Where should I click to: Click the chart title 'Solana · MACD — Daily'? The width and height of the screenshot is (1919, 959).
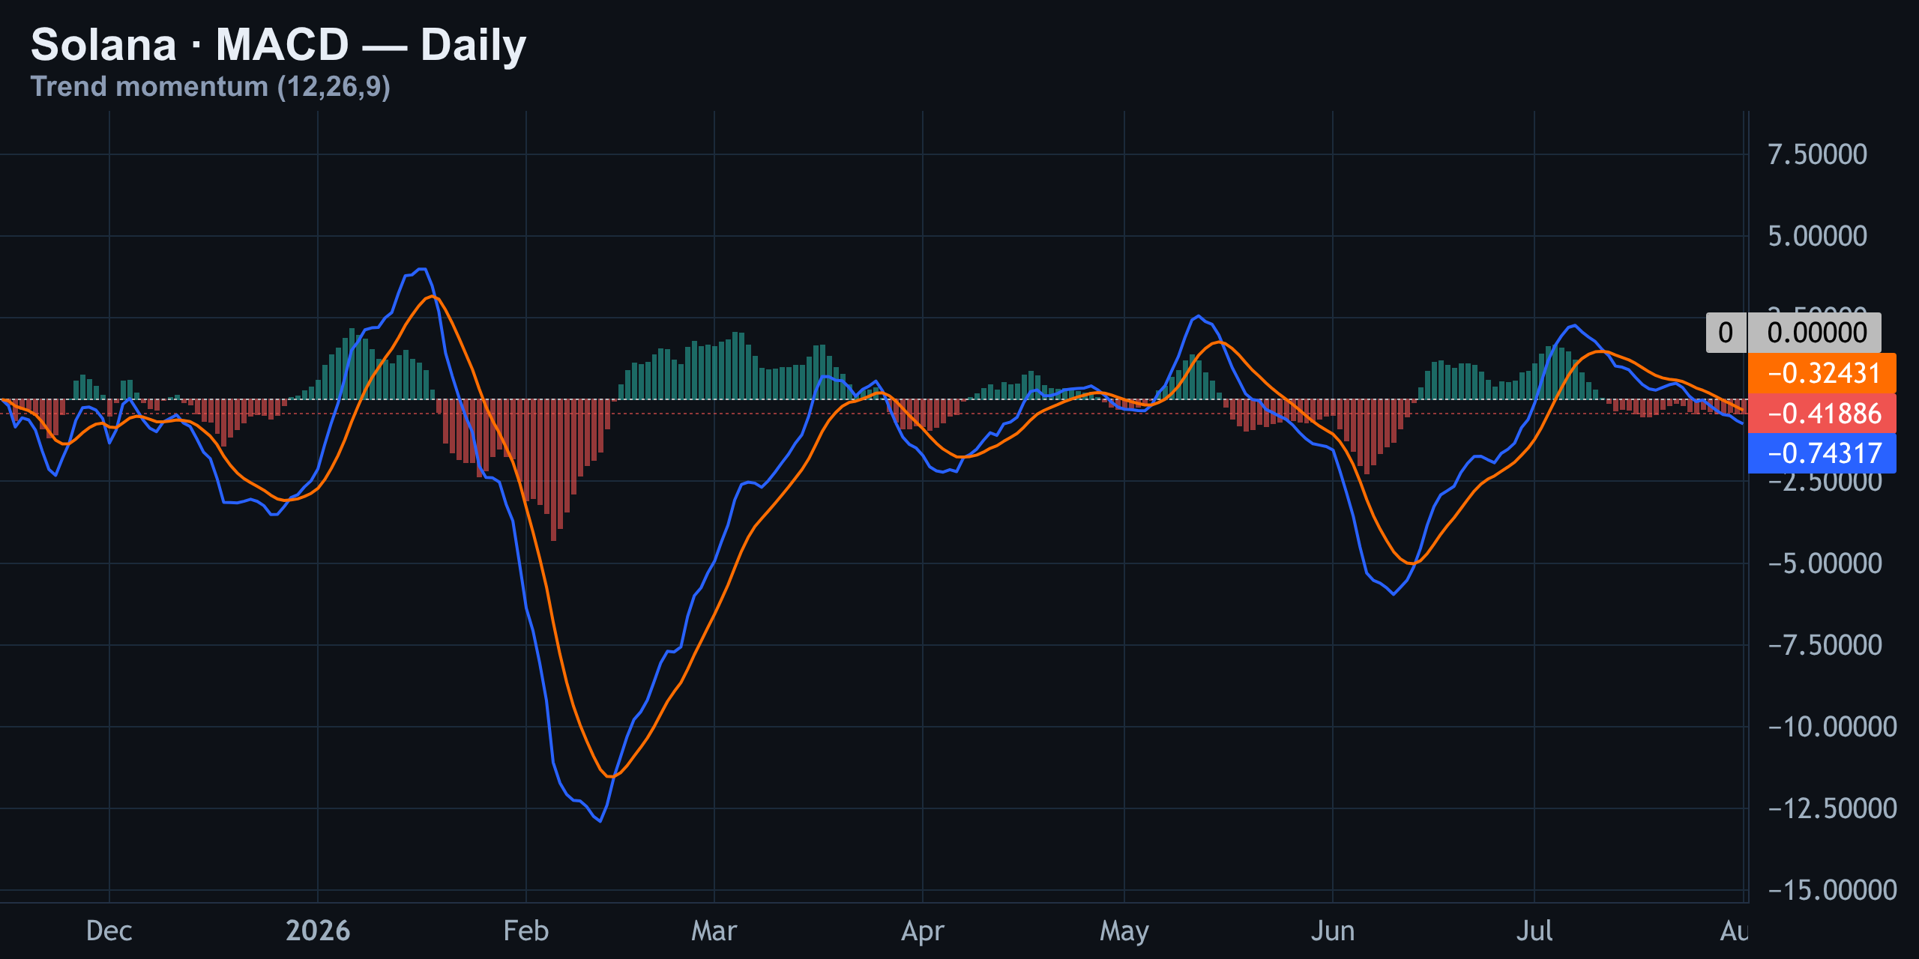tap(278, 45)
